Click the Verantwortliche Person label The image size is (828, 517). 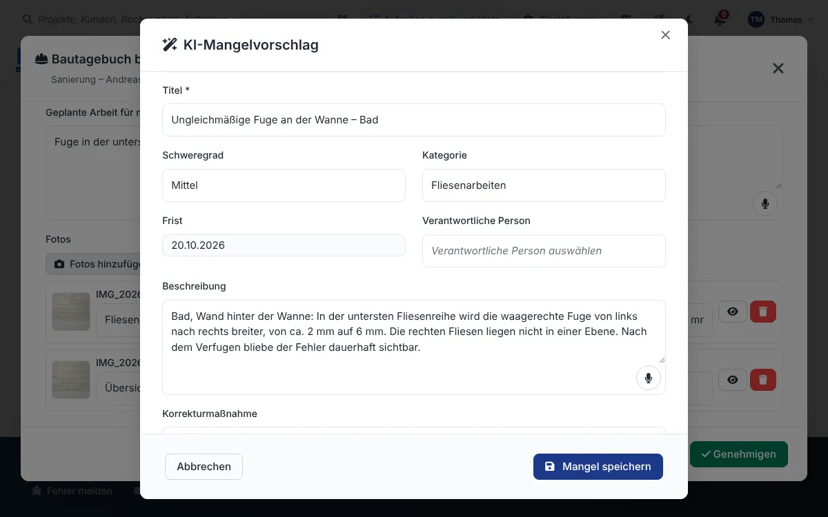coord(476,221)
